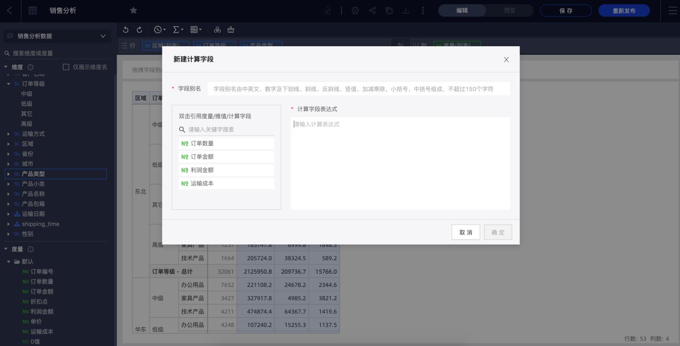The image size is (680, 346).
Task: Click the 字段别名 input field
Action: click(x=358, y=88)
